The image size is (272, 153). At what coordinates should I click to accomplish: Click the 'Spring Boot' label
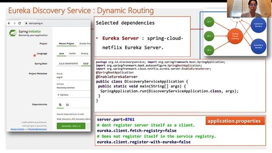tap(41, 64)
